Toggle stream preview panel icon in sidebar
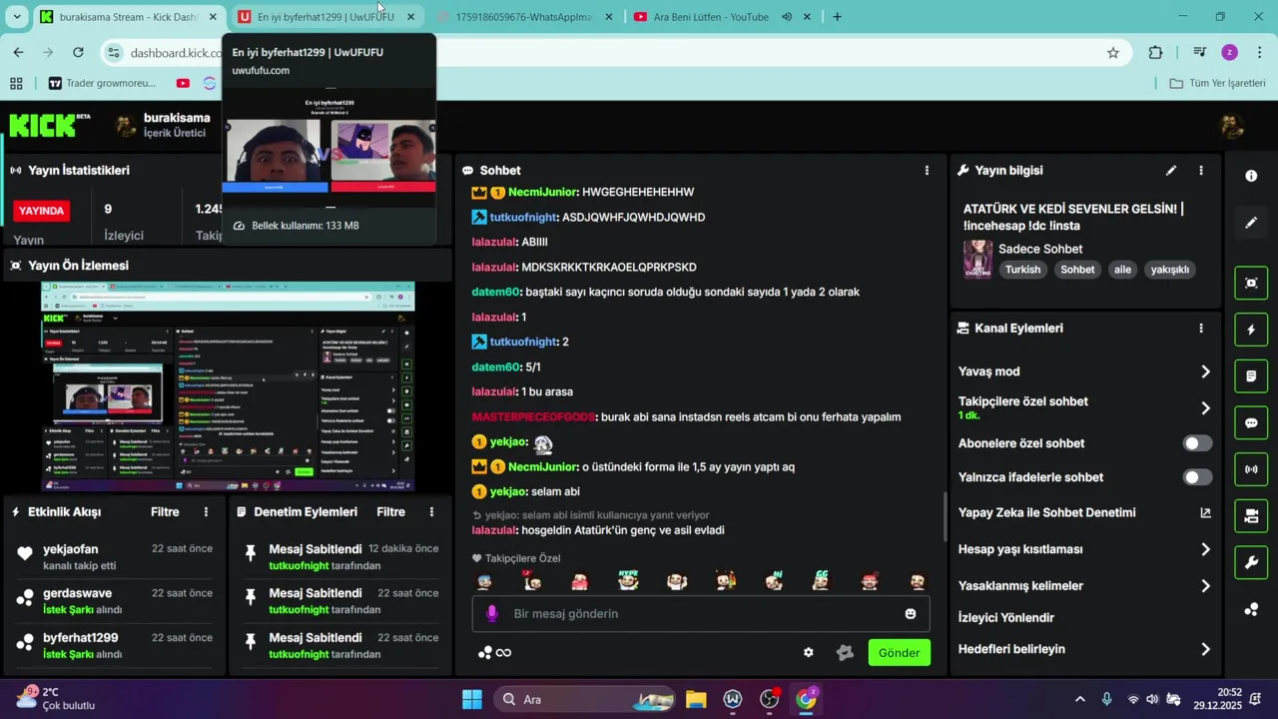This screenshot has width=1278, height=719. pos(1251,283)
